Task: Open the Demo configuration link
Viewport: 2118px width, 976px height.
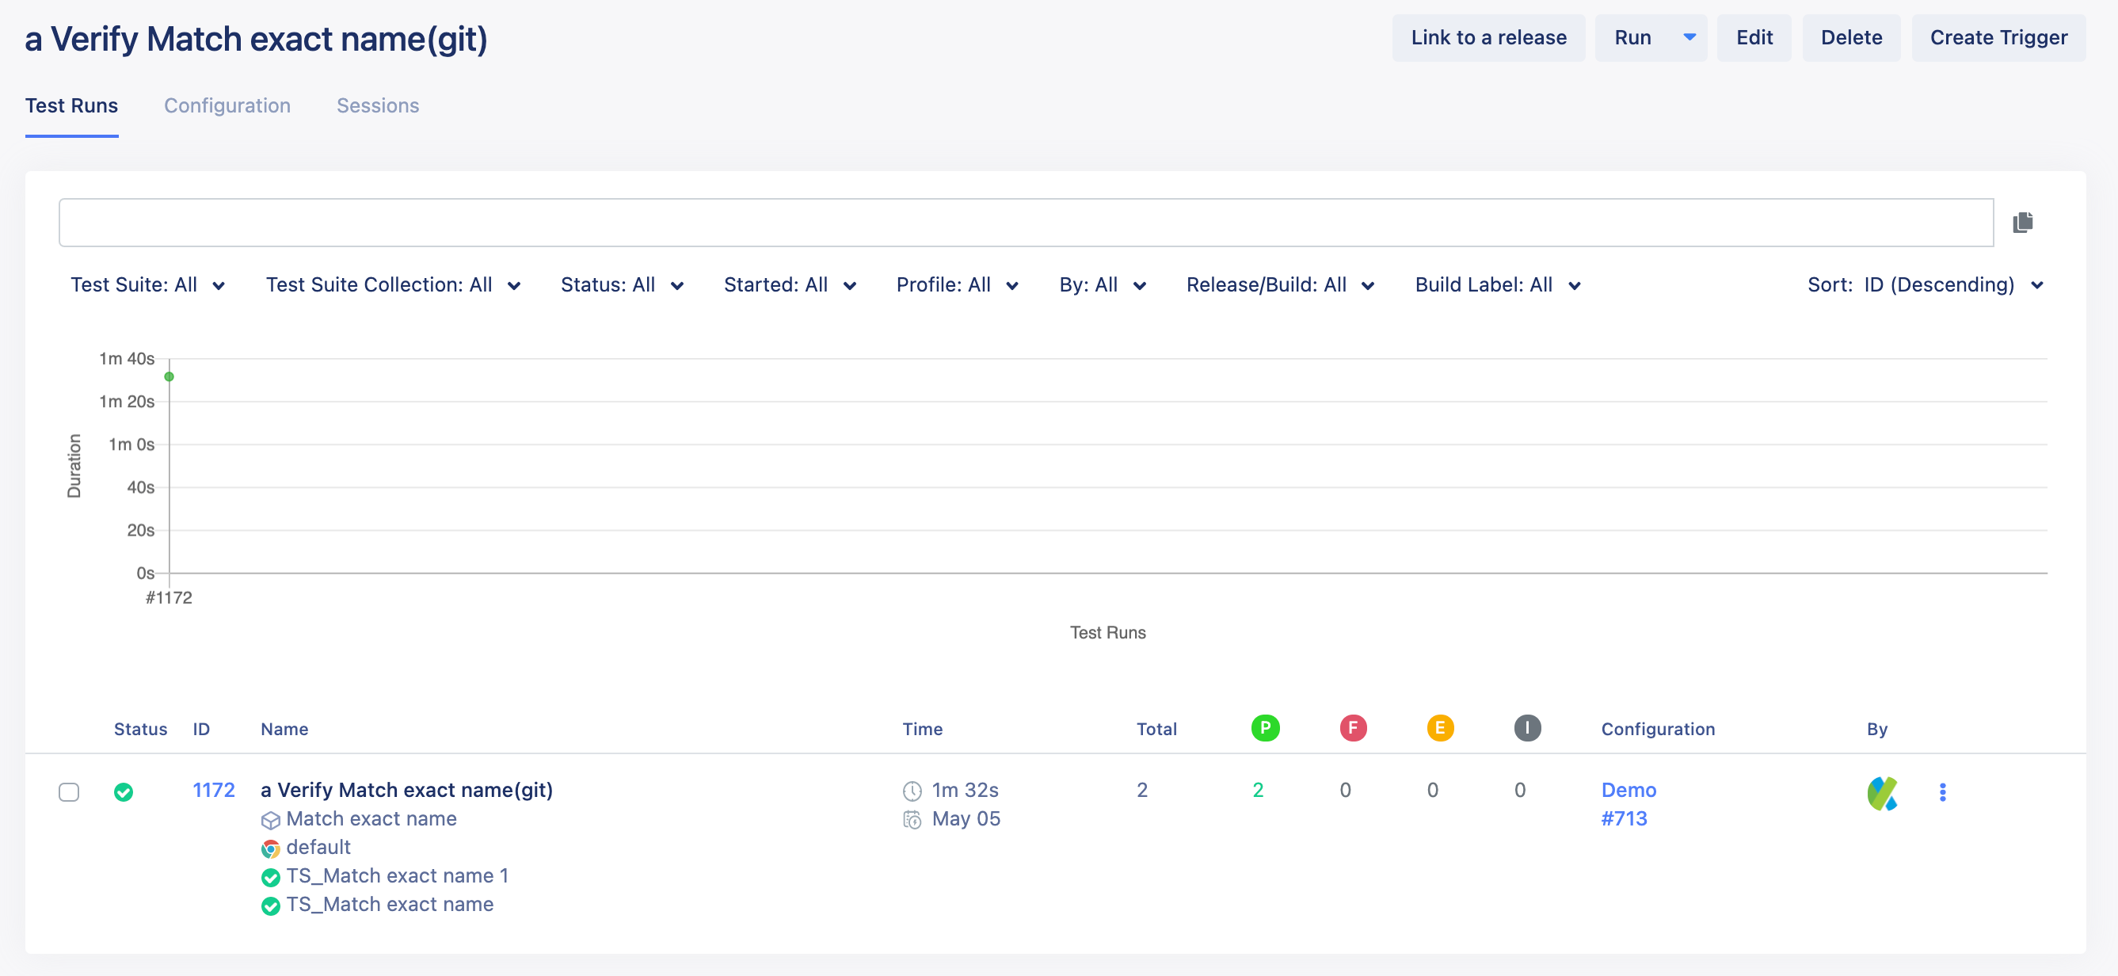Action: (1628, 790)
